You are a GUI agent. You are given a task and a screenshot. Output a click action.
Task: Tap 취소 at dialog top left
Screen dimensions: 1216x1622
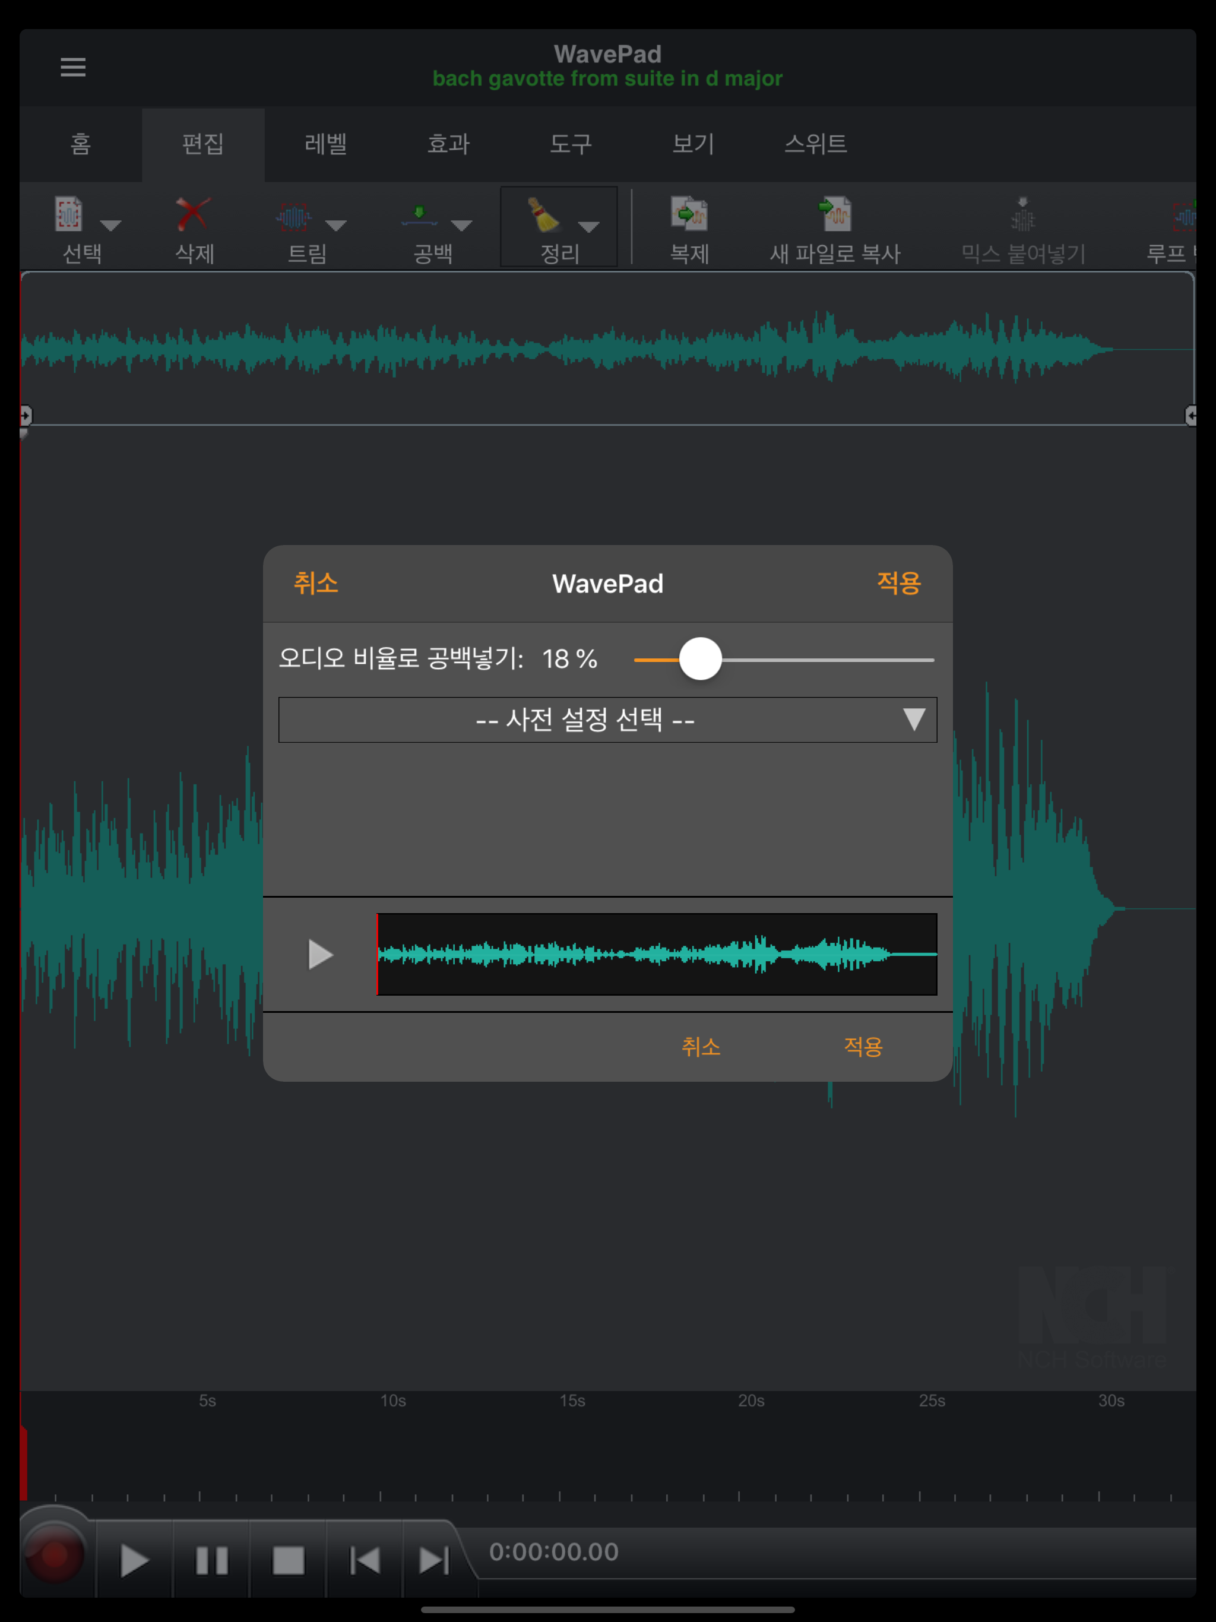(x=316, y=583)
